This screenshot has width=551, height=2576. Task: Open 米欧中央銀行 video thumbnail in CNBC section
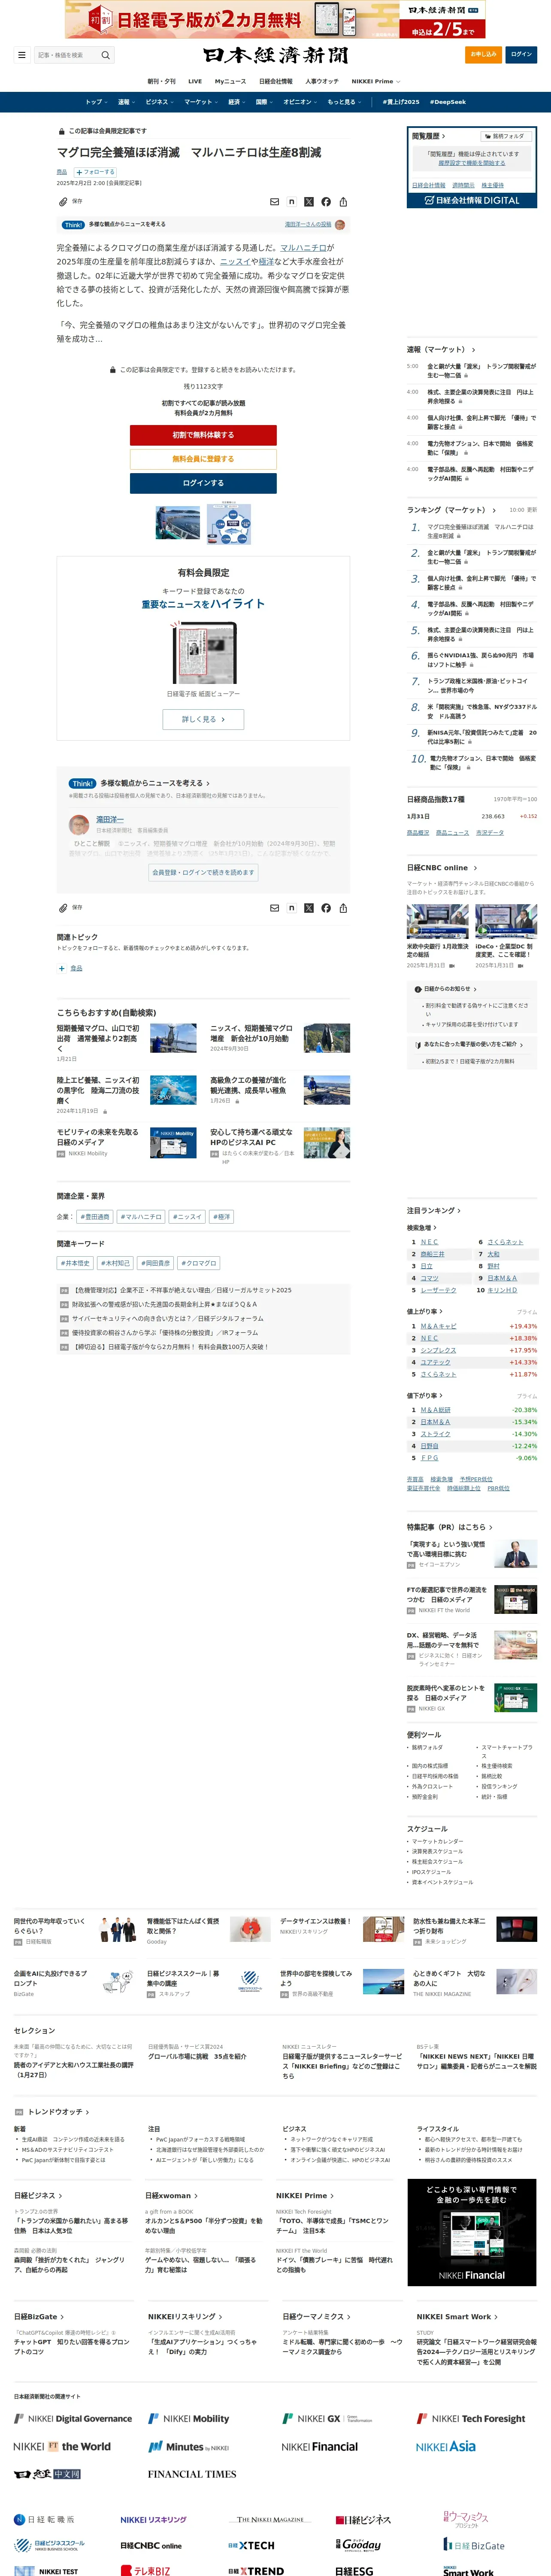coord(437,921)
